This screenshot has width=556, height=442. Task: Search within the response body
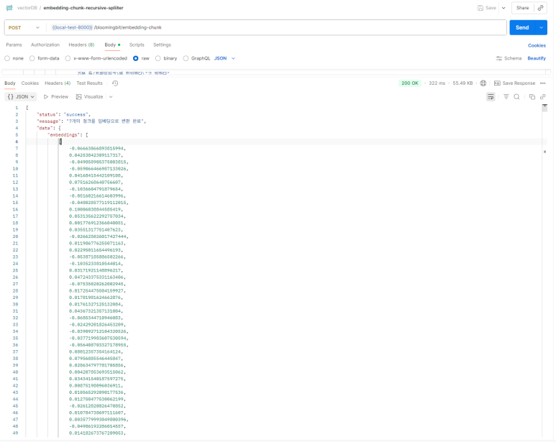pyautogui.click(x=516, y=97)
